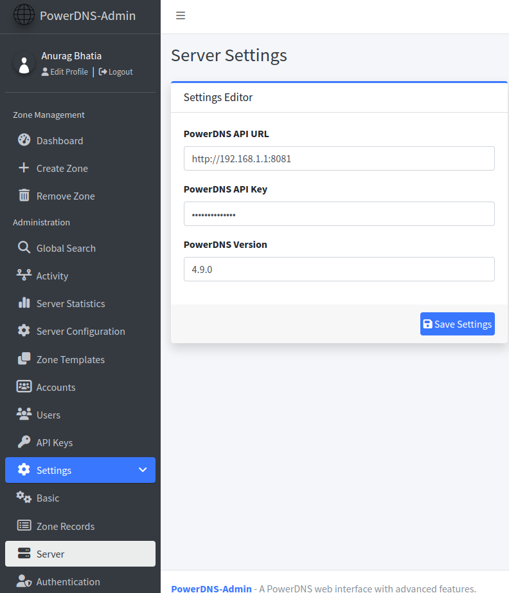Click the PowerDNS-Admin brand title

[x=87, y=15]
